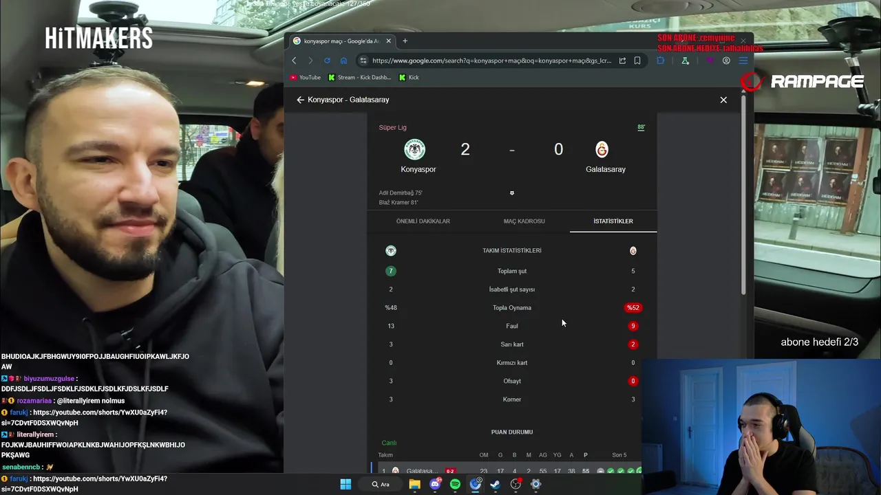Close the konyaspor maçı browser tab
Screen dimensions: 881x495
click(388, 41)
